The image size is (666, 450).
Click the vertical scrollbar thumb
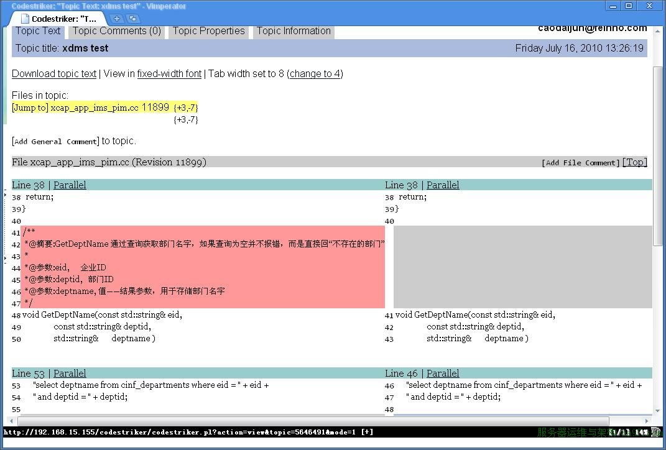tap(657, 156)
